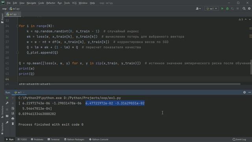The width and height of the screenshot is (252, 142).
Task: Click the Up arrow above the console output
Action: 13,98
